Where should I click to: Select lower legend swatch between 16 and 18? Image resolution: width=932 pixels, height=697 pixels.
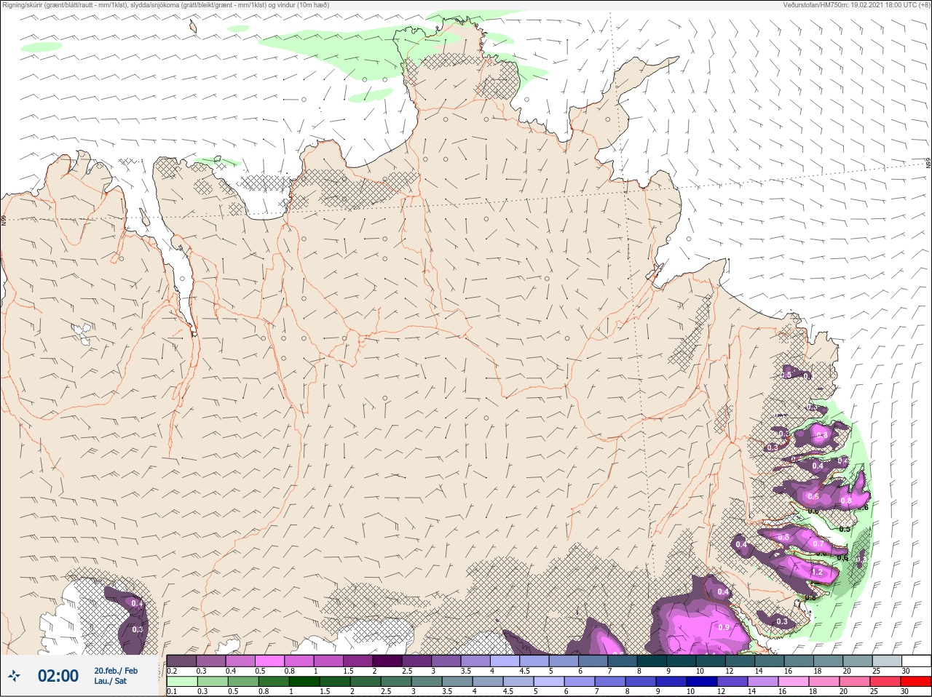(794, 682)
